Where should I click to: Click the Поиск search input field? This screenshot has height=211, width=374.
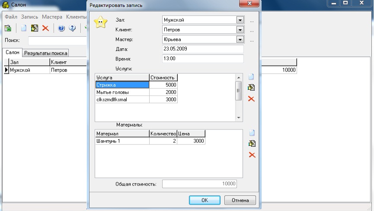(x=57, y=41)
